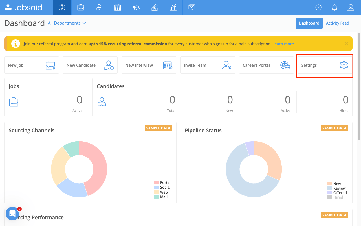Expand the All Departments dropdown
This screenshot has width=361, height=226.
[x=67, y=23]
